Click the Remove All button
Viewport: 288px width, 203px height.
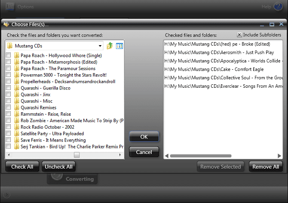click(x=266, y=166)
